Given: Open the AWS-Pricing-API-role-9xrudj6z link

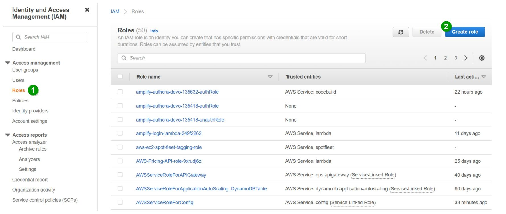Looking at the screenshot, I should click(169, 161).
